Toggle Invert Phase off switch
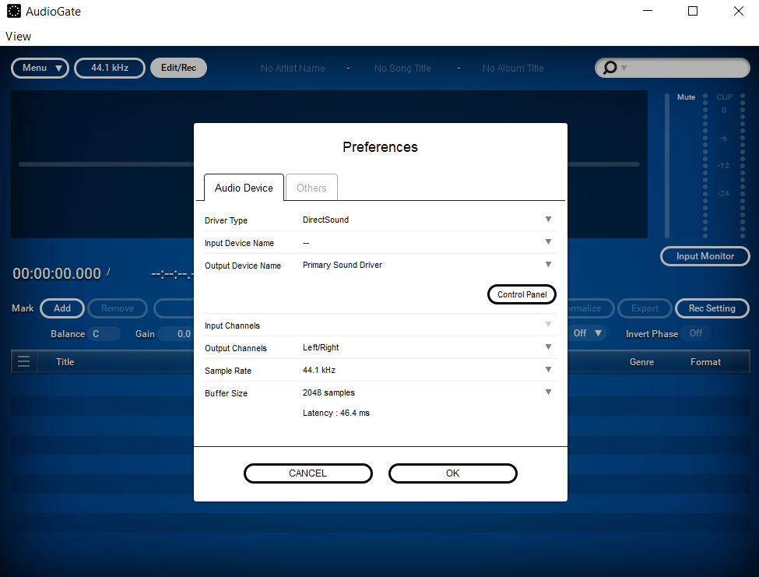 coord(696,333)
